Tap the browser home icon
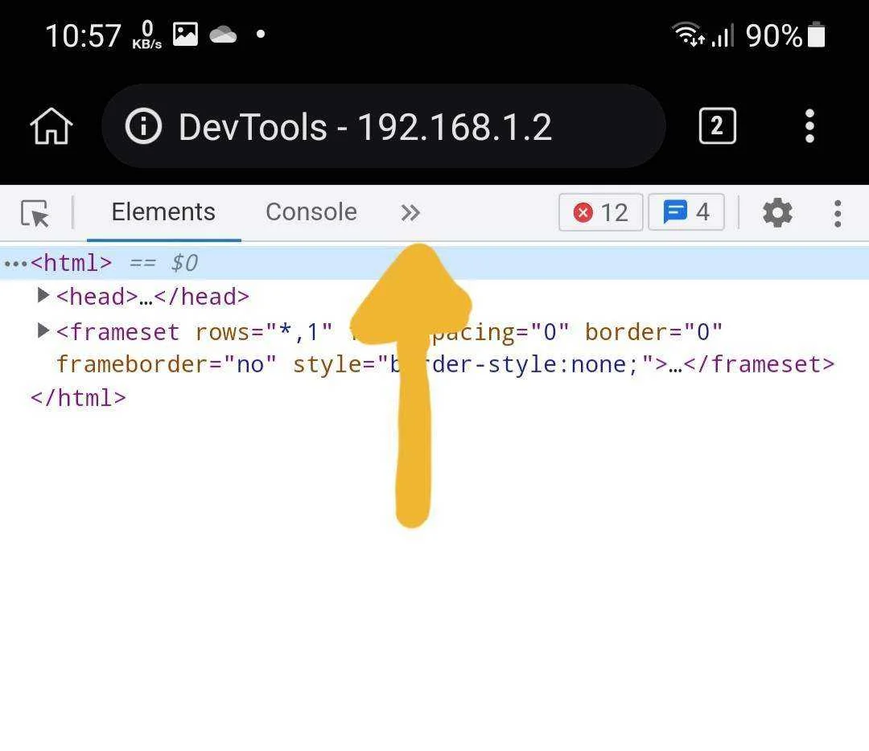The width and height of the screenshot is (869, 751). click(x=51, y=126)
